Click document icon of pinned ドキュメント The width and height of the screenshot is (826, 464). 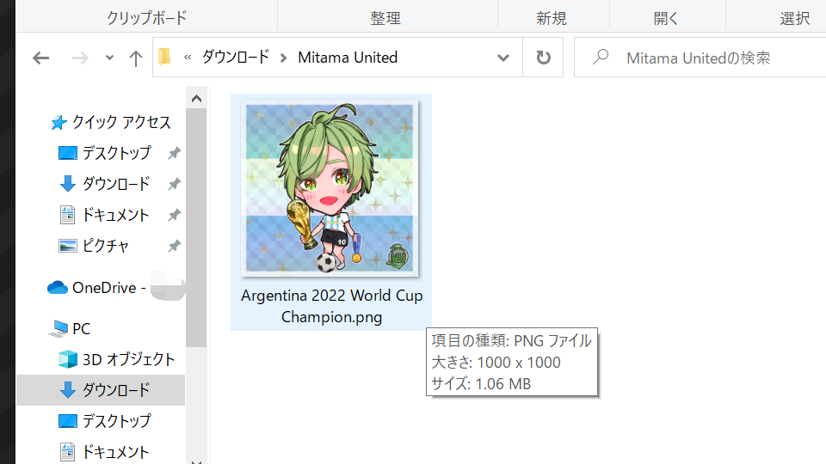click(x=67, y=215)
